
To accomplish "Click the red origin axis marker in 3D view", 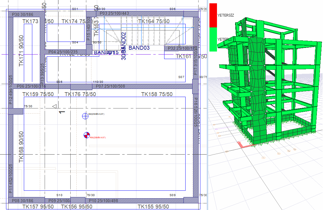I will [246, 145].
